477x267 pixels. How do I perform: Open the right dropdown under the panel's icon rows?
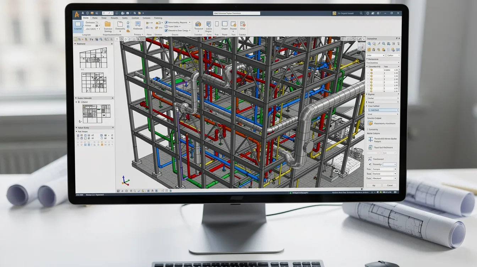393,55
